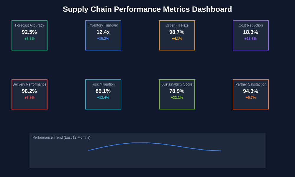Select the Inventory Turnover card title

tap(103, 25)
